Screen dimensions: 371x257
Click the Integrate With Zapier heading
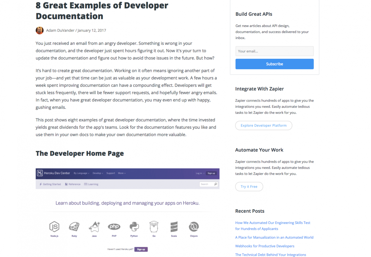(259, 89)
